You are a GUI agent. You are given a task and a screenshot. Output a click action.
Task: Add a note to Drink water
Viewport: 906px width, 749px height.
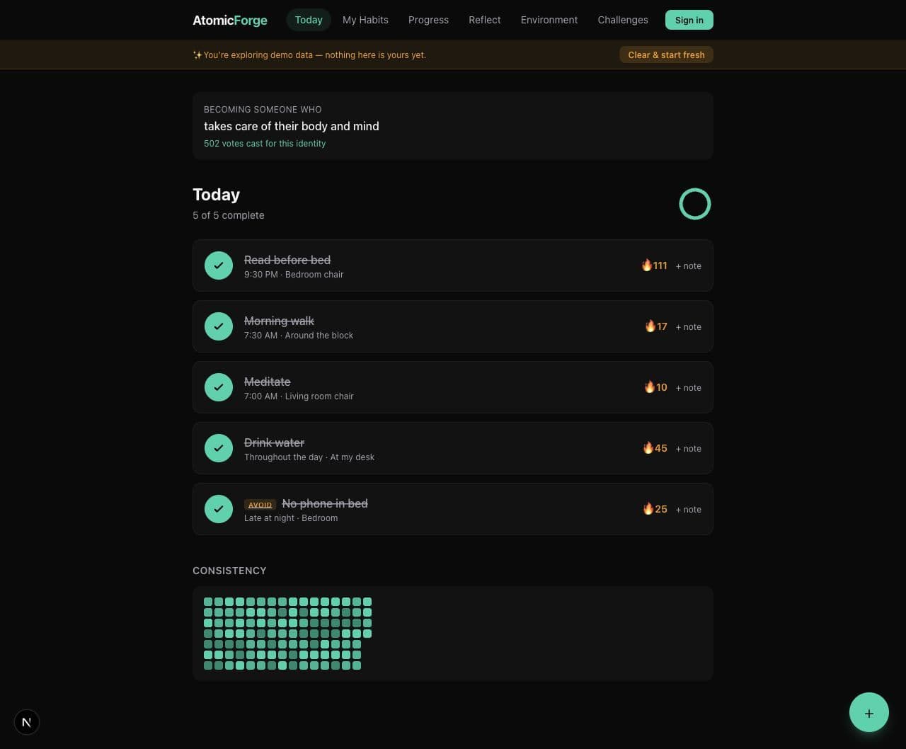tap(688, 449)
